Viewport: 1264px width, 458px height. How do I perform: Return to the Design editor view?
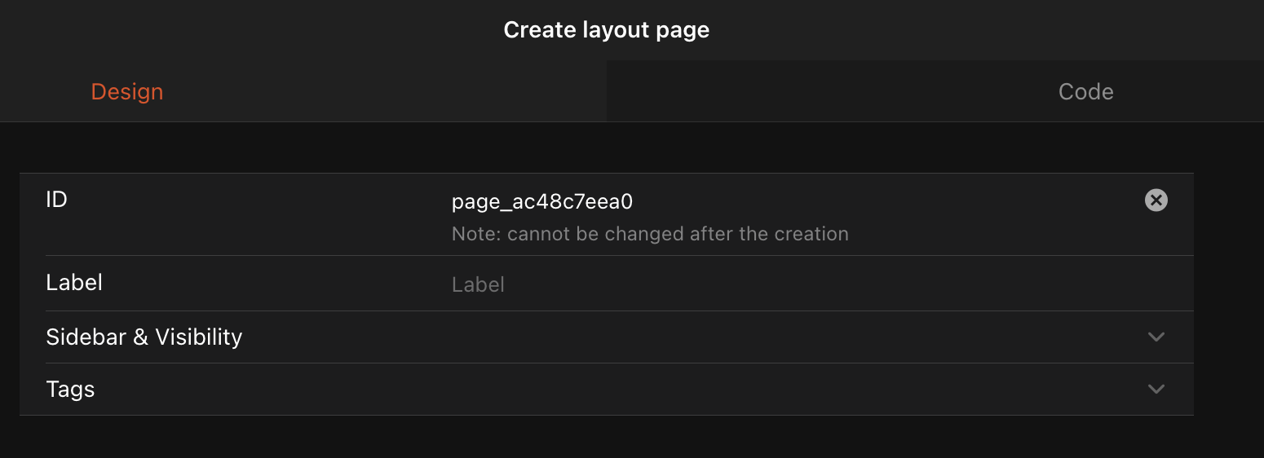127,91
